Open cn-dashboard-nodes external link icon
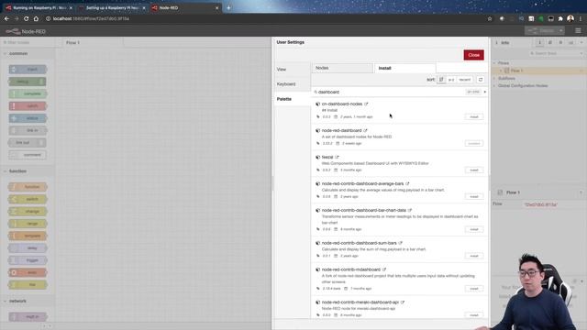Screen dimensions: 587x330 366,104
